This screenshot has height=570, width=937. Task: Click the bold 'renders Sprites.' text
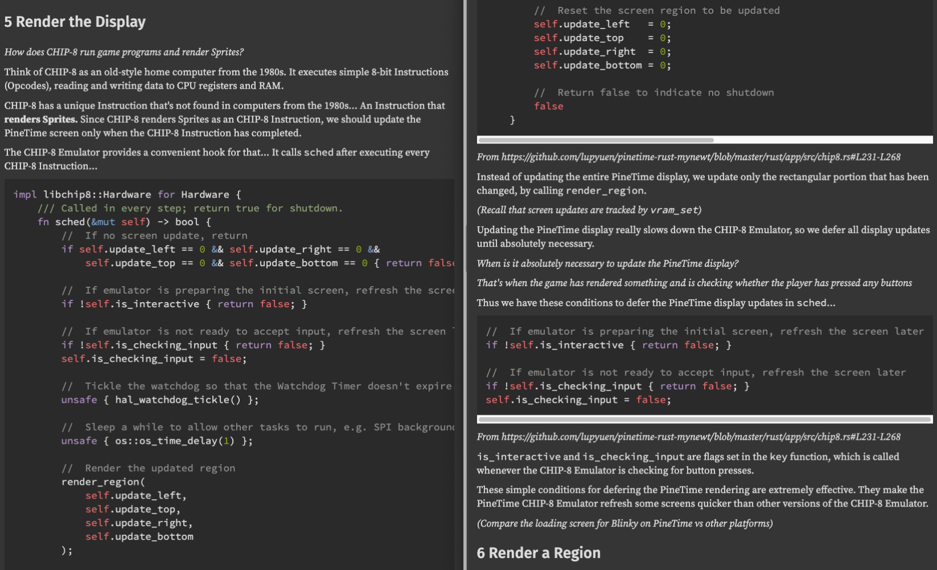(41, 119)
